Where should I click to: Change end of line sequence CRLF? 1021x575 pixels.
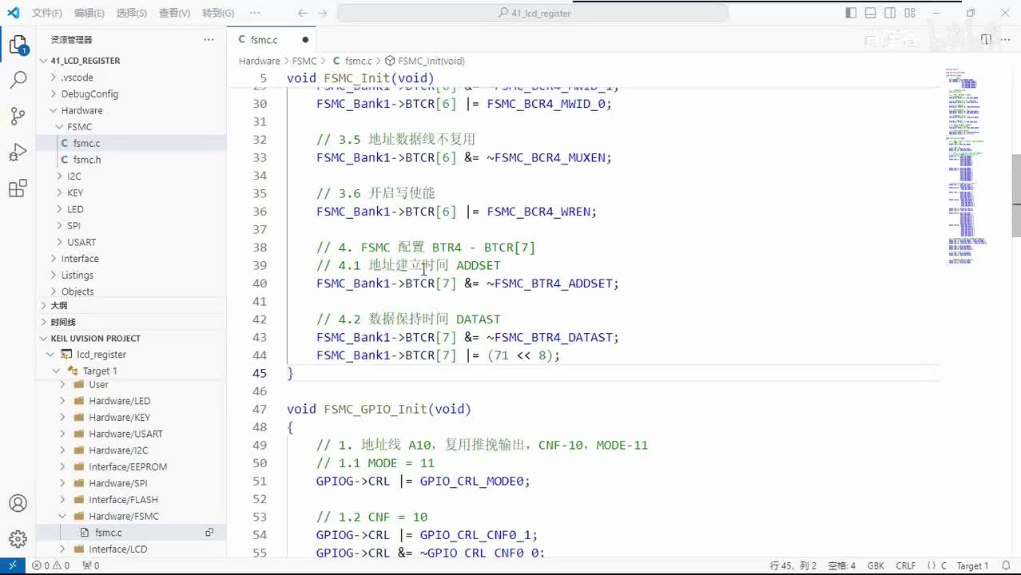[906, 565]
